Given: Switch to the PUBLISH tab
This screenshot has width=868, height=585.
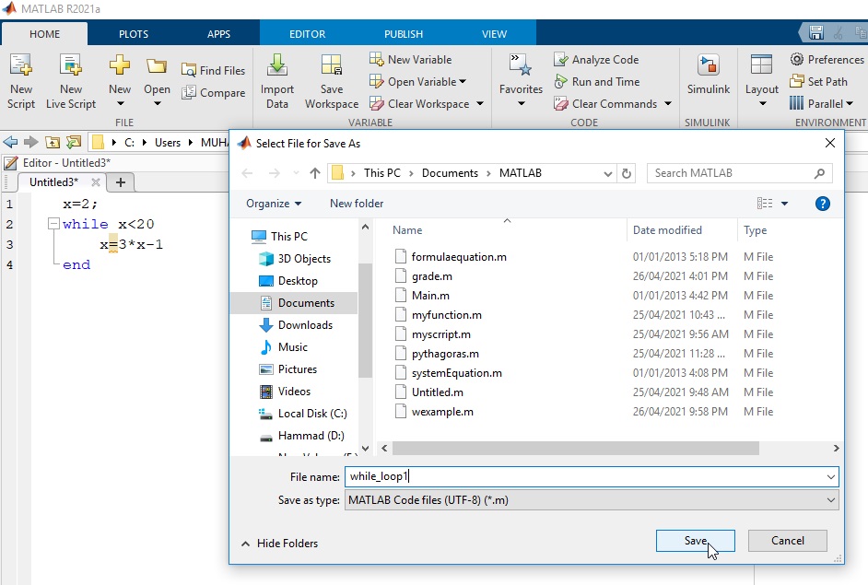Looking at the screenshot, I should click(404, 34).
